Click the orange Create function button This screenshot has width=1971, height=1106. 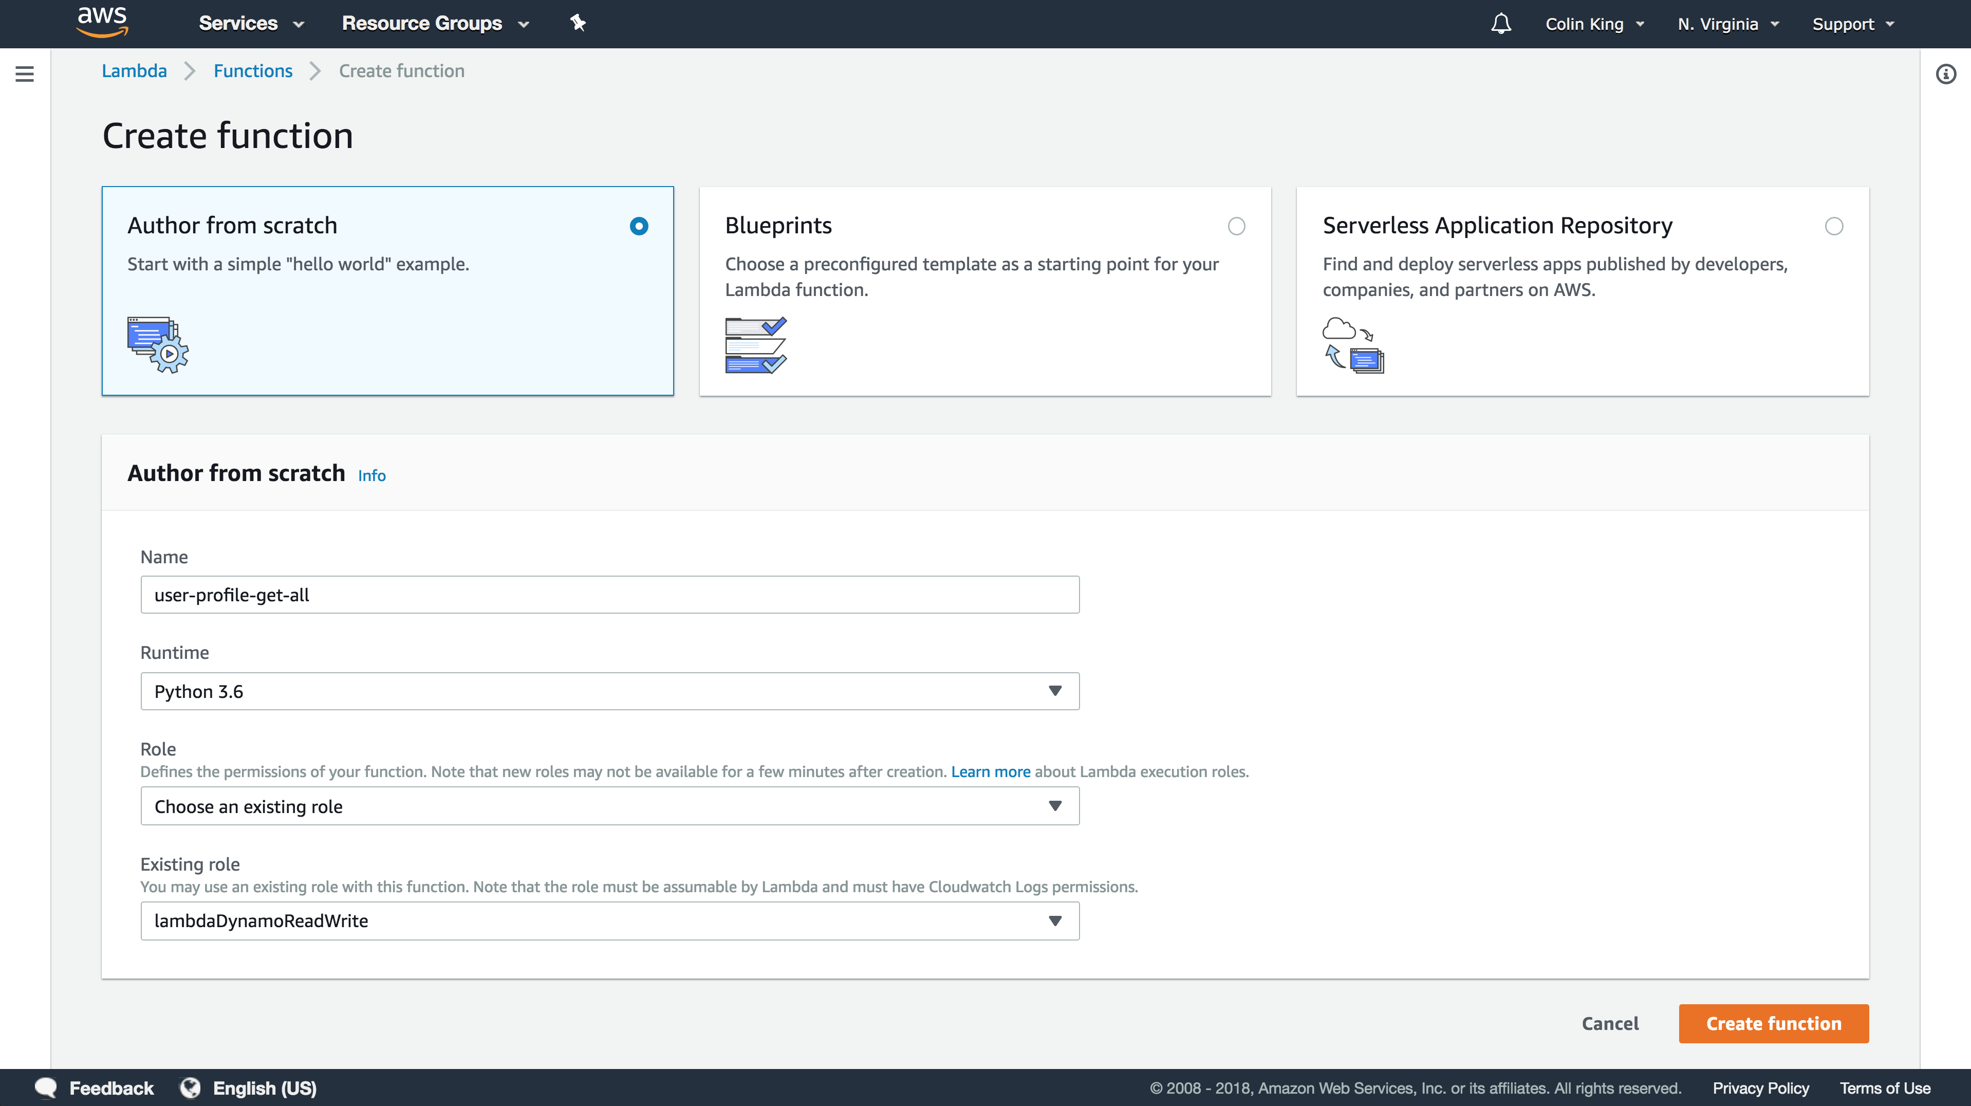[1773, 1023]
